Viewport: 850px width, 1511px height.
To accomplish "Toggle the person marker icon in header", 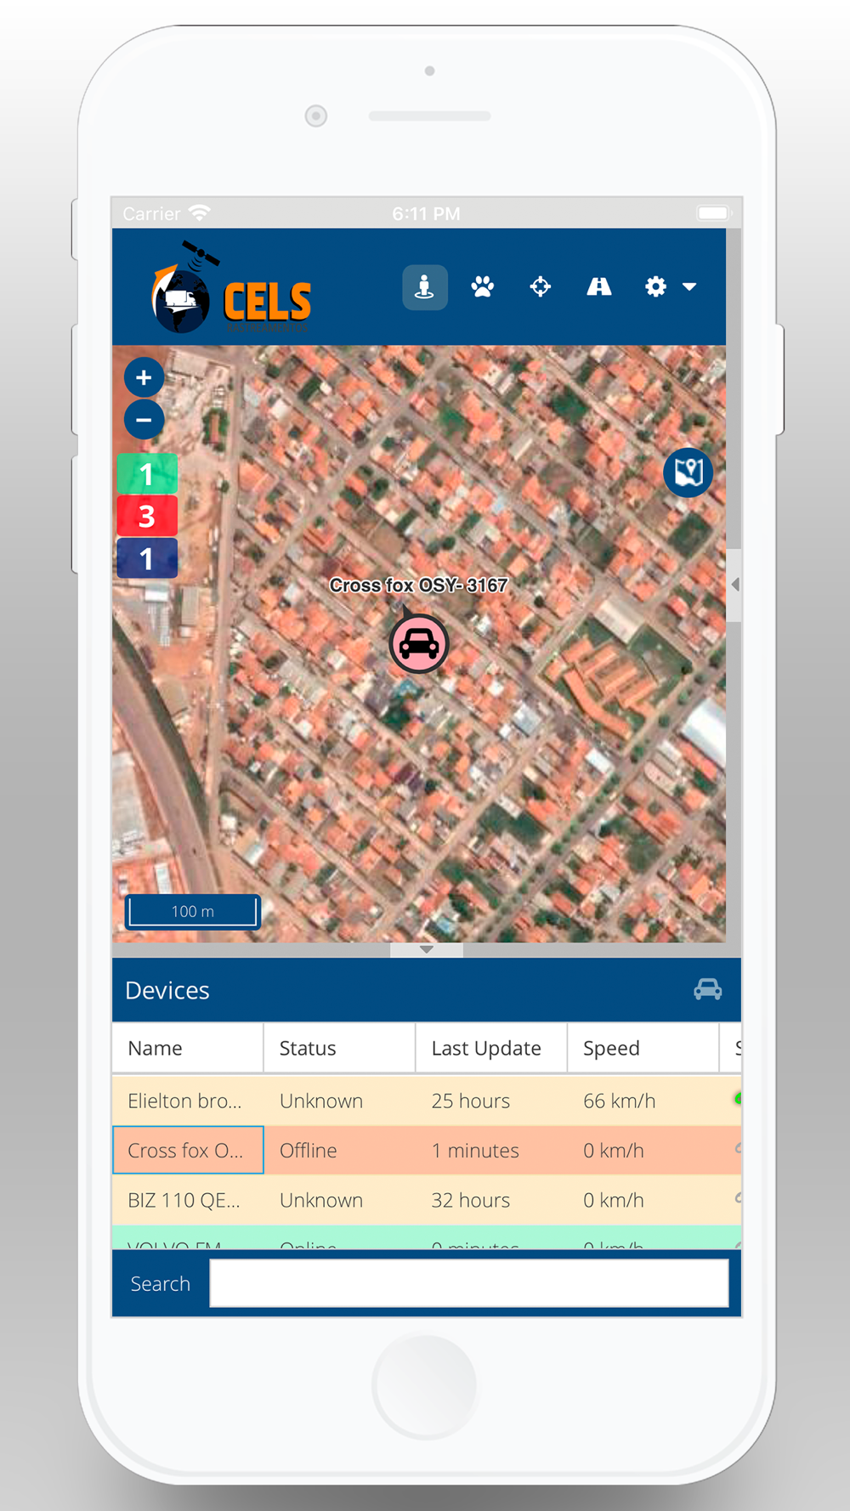I will [x=425, y=287].
